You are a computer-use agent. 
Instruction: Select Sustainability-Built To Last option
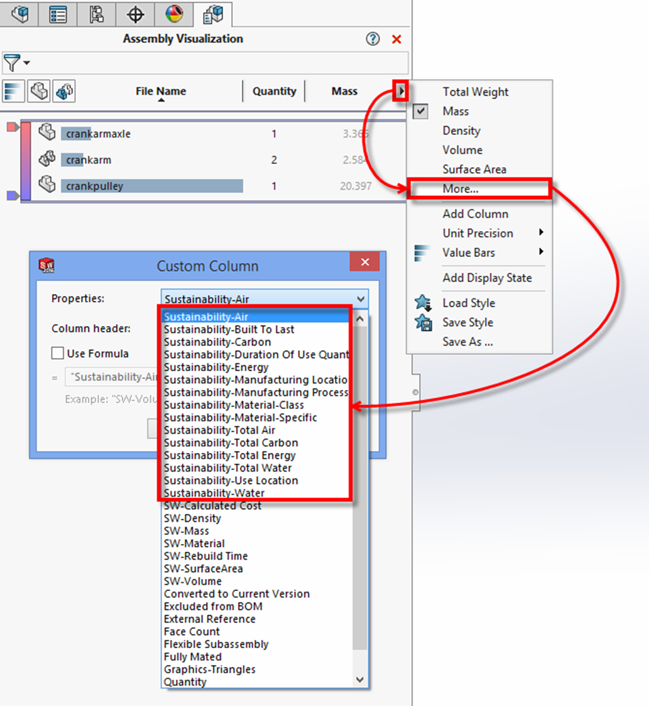coord(229,330)
